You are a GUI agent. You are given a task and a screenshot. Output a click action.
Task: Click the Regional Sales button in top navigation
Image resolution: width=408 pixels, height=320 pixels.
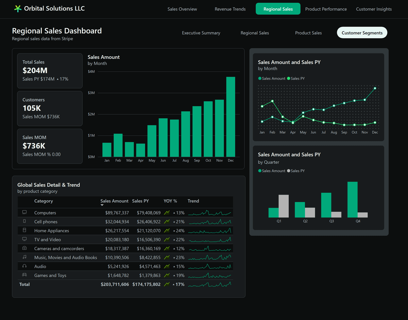point(278,9)
